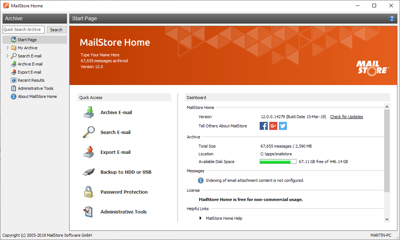
Task: Open the Check for Updates link
Action: [346, 116]
